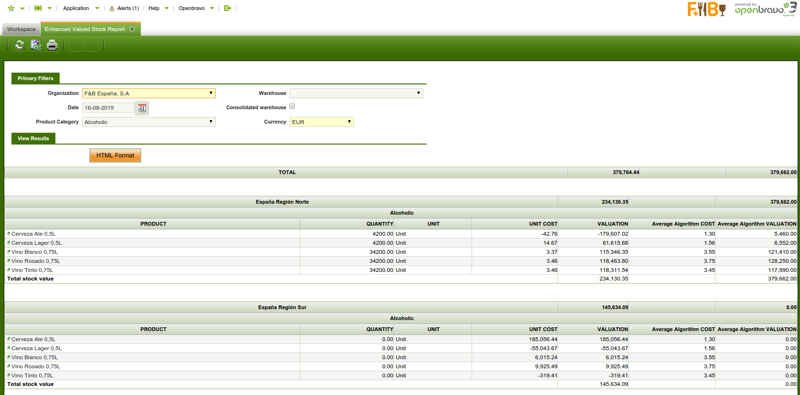Click the green logout icon in top bar

[228, 8]
